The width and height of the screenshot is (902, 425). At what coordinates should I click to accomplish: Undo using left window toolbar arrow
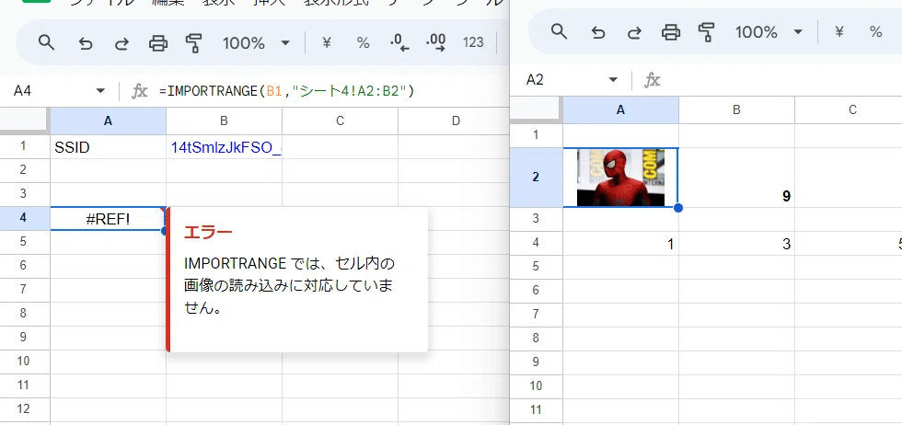[x=85, y=43]
